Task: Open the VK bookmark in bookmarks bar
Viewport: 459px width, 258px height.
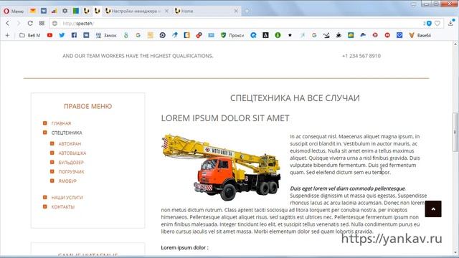Action: (86, 35)
